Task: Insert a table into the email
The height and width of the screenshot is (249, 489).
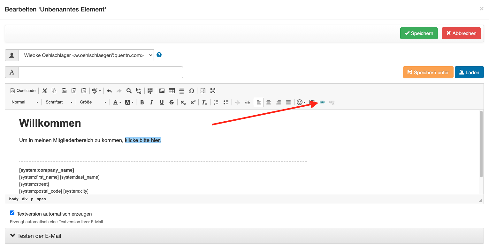Action: 172,91
